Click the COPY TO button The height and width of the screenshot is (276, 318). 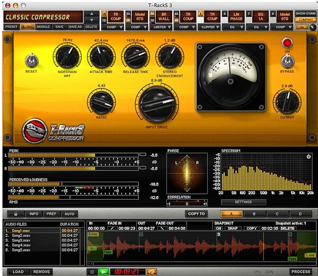pos(196,214)
